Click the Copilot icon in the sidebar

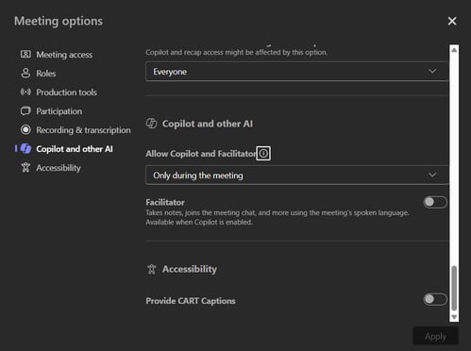pos(25,149)
